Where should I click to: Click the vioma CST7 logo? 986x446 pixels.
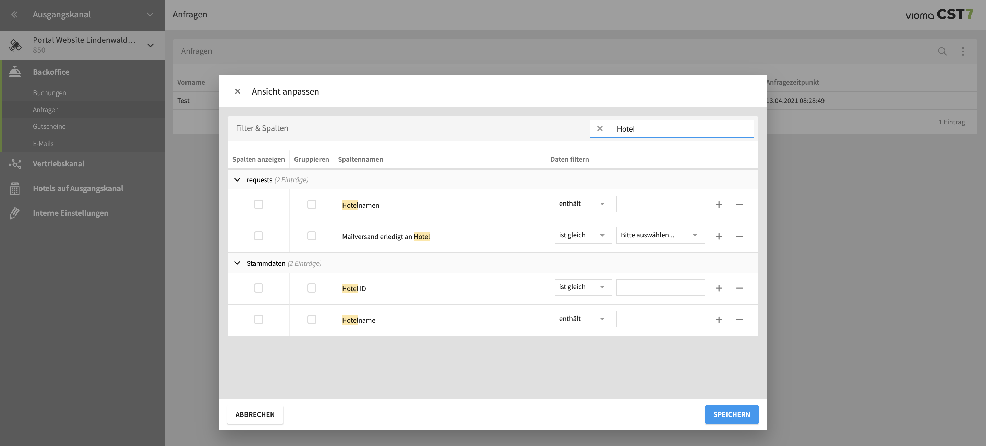point(939,14)
